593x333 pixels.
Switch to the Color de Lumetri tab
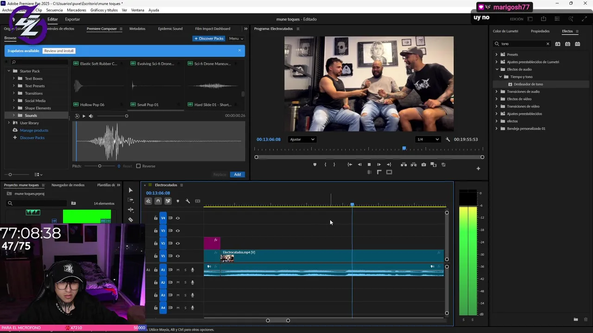coord(505,31)
